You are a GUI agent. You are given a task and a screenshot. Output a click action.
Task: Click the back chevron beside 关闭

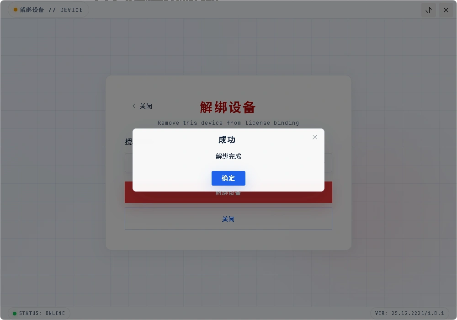133,106
